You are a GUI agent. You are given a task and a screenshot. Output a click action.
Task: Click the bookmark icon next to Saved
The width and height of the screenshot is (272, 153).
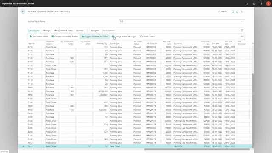click(x=233, y=11)
